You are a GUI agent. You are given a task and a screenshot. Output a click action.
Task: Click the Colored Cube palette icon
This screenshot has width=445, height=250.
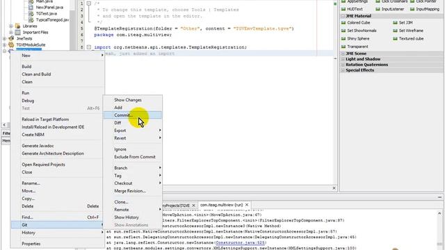[x=343, y=23]
